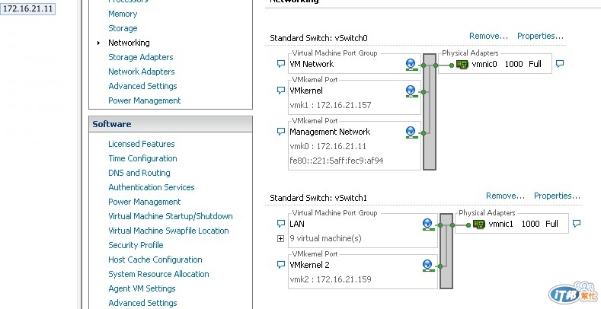Click the VM Network speech bubble icon
Image resolution: width=601 pixels, height=309 pixels.
(x=281, y=65)
